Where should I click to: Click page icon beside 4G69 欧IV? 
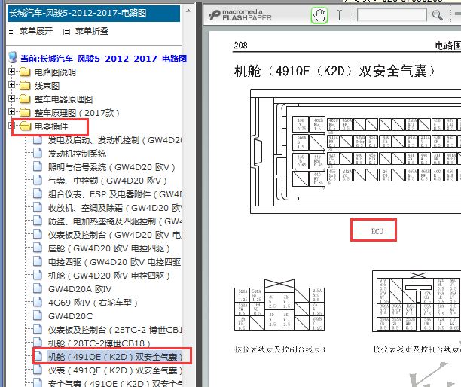pos(38,302)
